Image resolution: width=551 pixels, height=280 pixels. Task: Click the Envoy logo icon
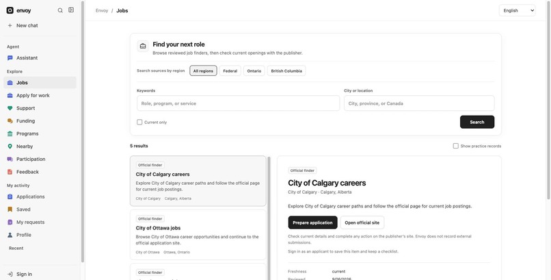click(x=10, y=10)
